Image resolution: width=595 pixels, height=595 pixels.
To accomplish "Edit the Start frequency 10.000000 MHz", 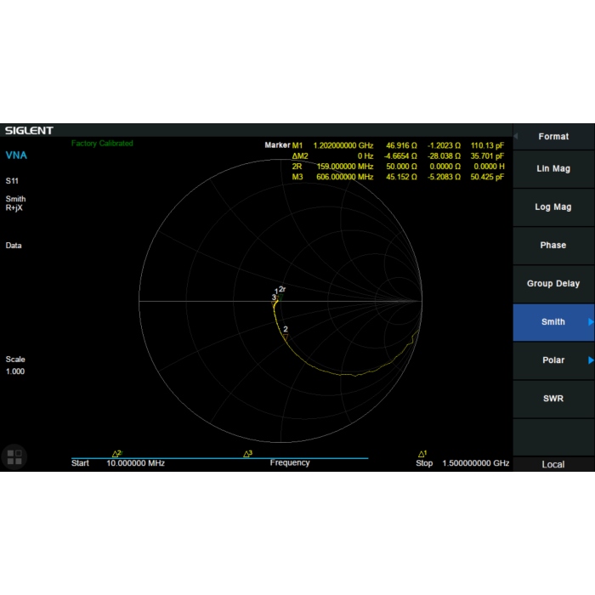I will coord(135,463).
